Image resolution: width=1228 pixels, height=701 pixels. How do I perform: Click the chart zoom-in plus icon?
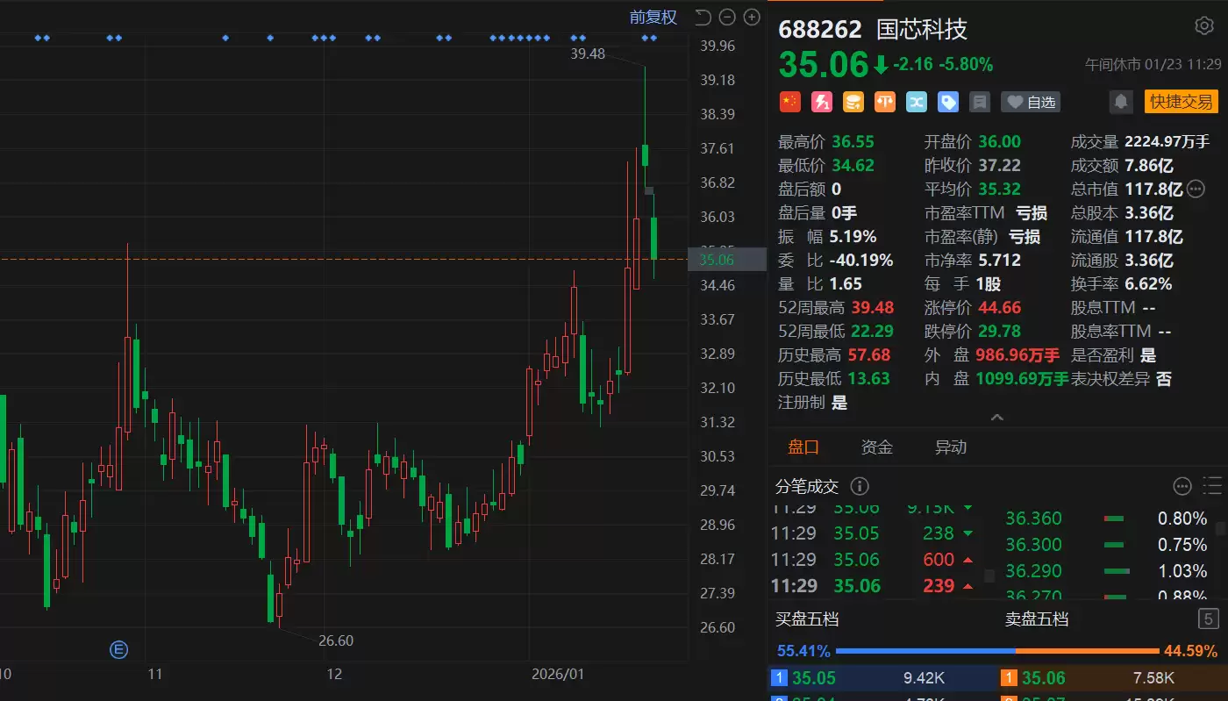click(752, 17)
